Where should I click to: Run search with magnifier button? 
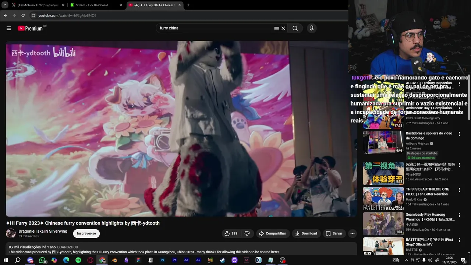tap(295, 28)
